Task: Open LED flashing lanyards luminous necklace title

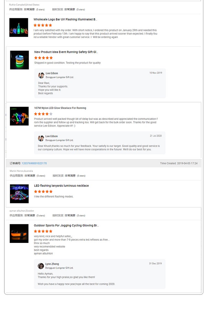Action: tap(61, 186)
